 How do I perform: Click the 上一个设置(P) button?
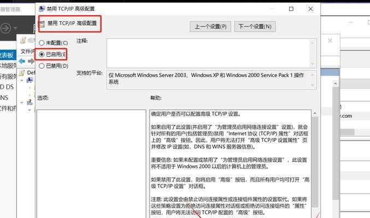210,27
